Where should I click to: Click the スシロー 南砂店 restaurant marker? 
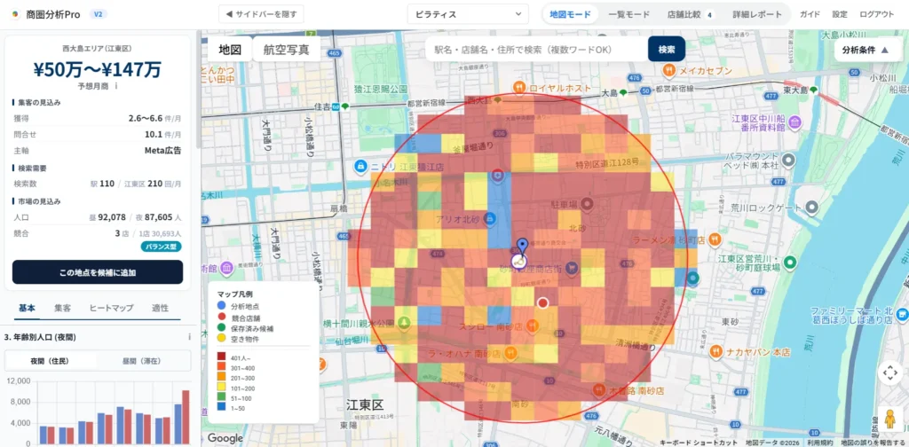pyautogui.click(x=533, y=326)
